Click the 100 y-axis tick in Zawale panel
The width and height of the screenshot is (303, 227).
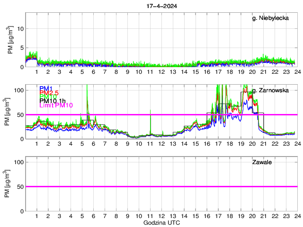pos(18,162)
